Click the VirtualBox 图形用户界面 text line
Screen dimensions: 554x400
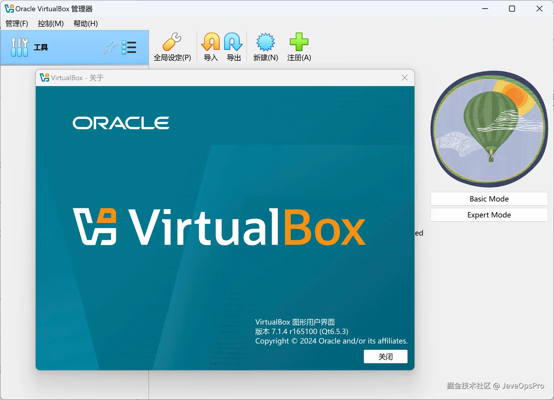tap(295, 322)
